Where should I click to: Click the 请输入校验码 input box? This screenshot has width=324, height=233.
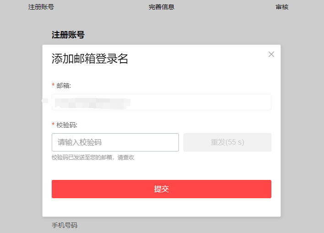click(x=115, y=142)
